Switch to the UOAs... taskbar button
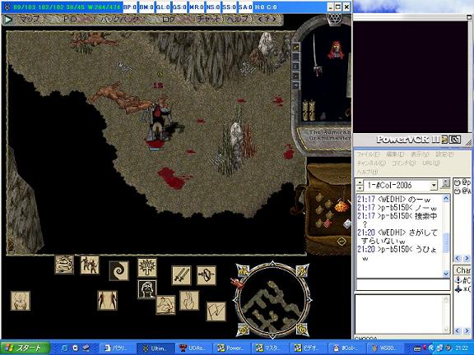This screenshot has width=474, height=355. point(193,348)
